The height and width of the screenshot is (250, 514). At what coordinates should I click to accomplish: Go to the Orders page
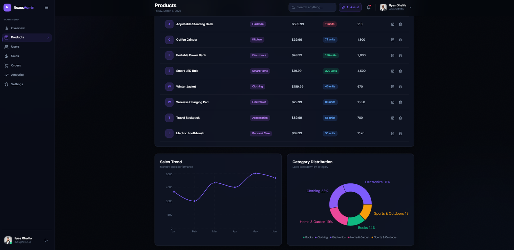[16, 65]
